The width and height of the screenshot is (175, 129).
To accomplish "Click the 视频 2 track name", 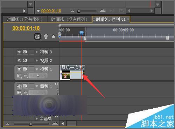I will pyautogui.click(x=46, y=61).
